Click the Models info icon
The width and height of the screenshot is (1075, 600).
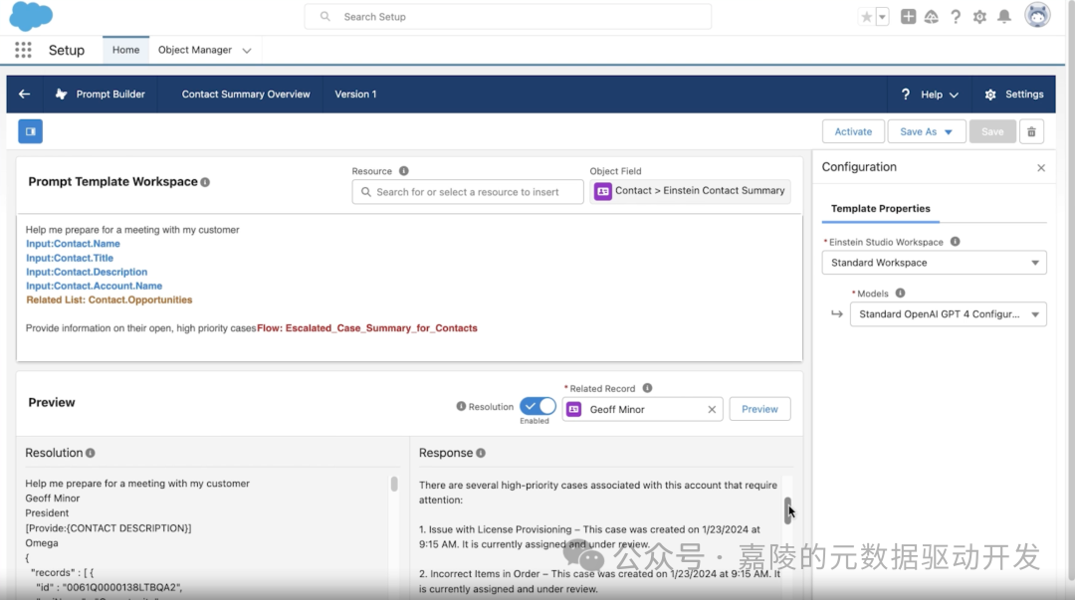coord(900,293)
